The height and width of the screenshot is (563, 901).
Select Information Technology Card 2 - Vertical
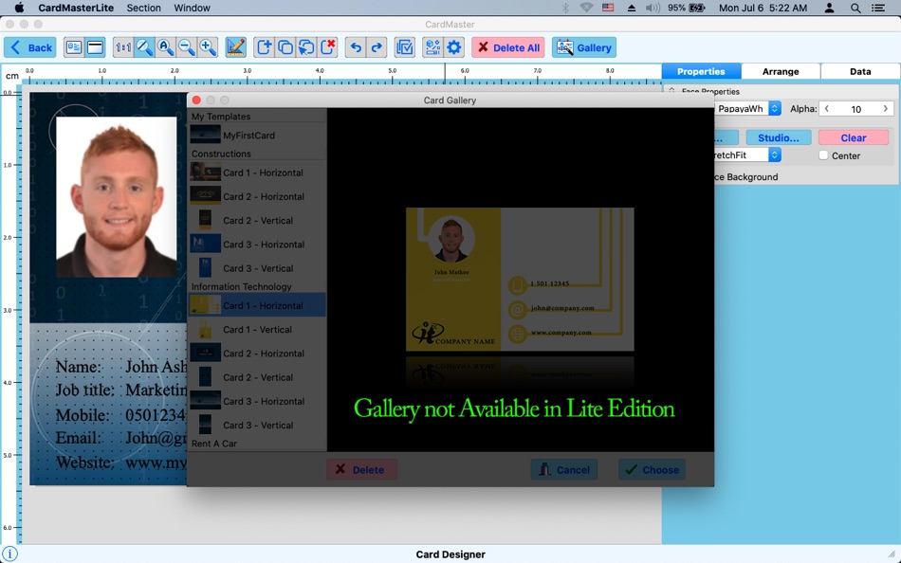(x=257, y=377)
